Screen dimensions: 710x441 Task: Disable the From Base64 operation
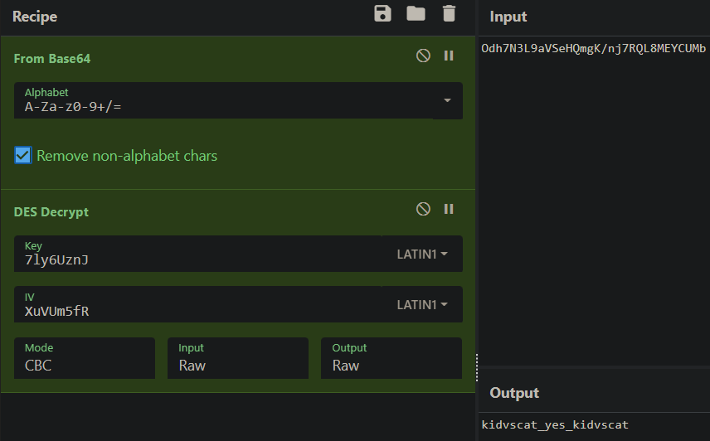tap(423, 56)
